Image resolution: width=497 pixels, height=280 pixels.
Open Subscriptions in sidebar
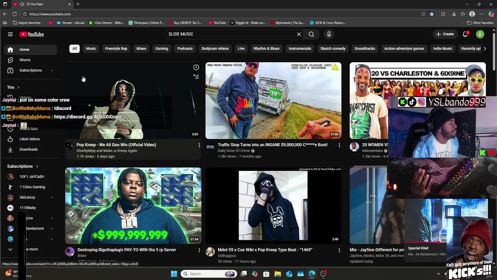pos(30,70)
